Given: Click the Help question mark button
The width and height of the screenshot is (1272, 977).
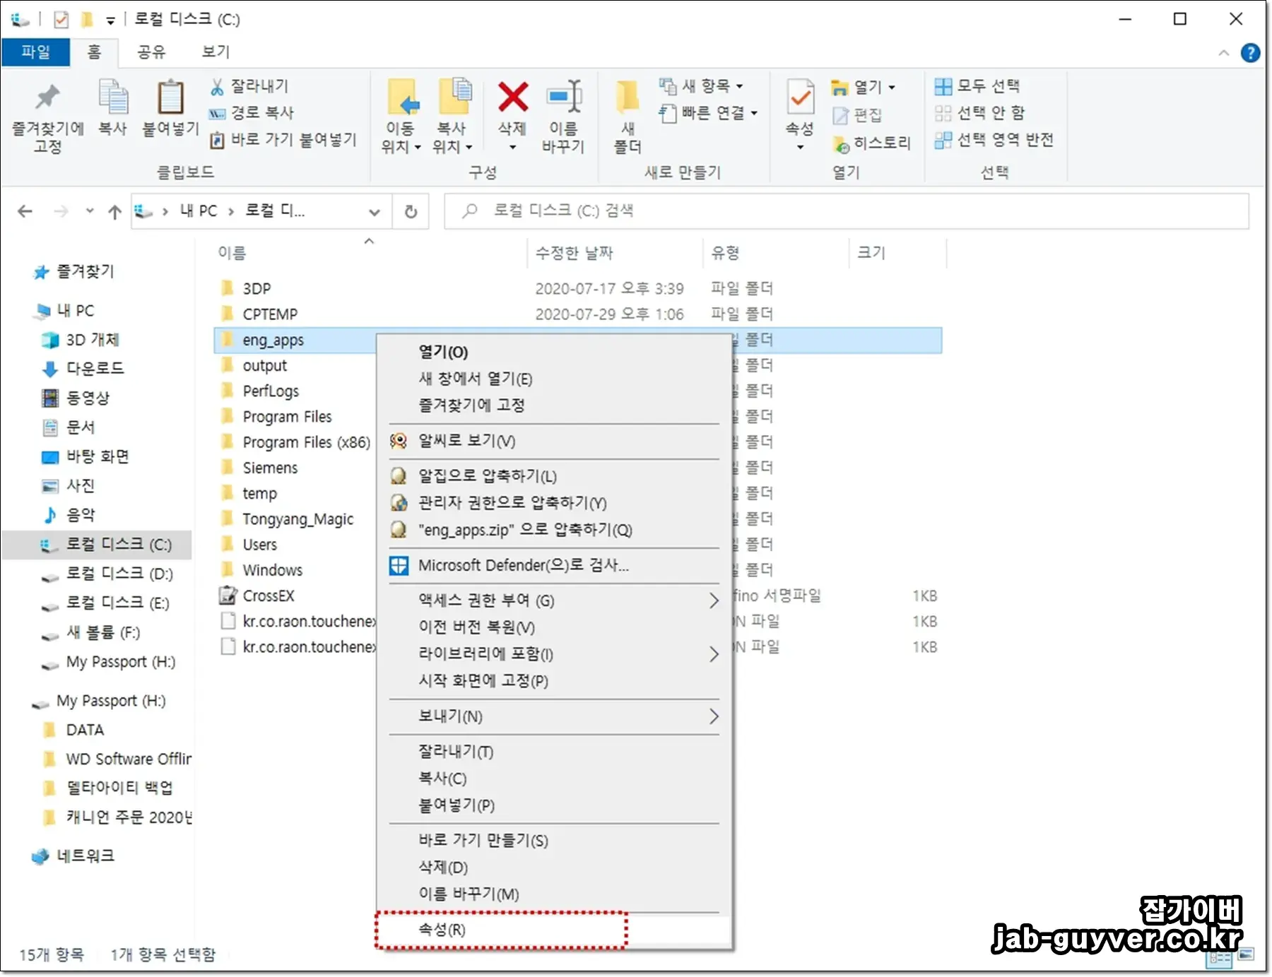Looking at the screenshot, I should click(1252, 52).
